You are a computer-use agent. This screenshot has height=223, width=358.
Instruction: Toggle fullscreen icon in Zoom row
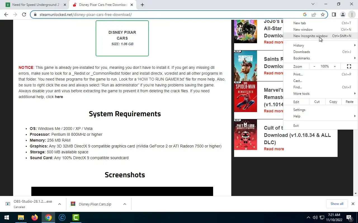coord(349,66)
